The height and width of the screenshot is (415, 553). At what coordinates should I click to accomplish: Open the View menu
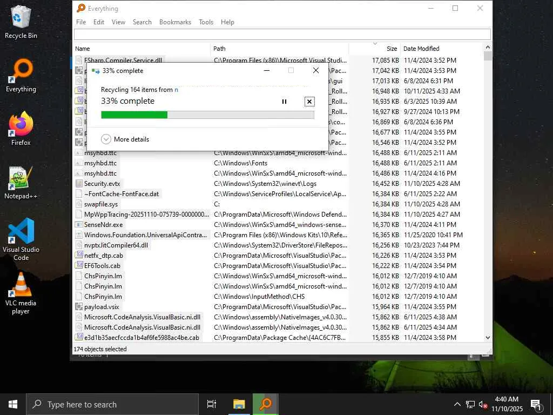(118, 22)
